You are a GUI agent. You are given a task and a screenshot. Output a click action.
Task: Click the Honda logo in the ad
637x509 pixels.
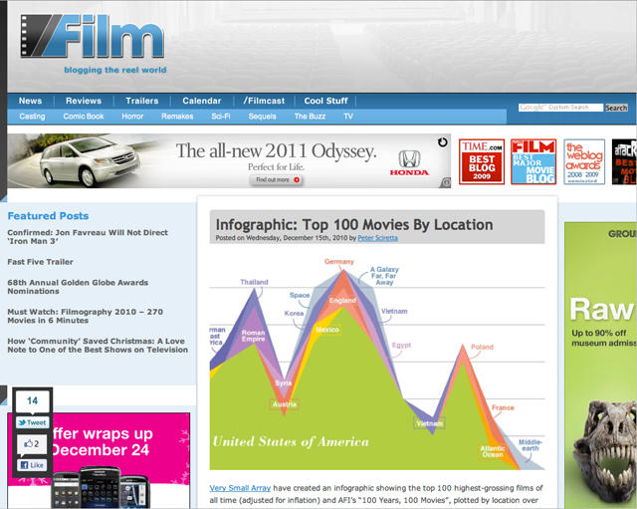coord(407,160)
